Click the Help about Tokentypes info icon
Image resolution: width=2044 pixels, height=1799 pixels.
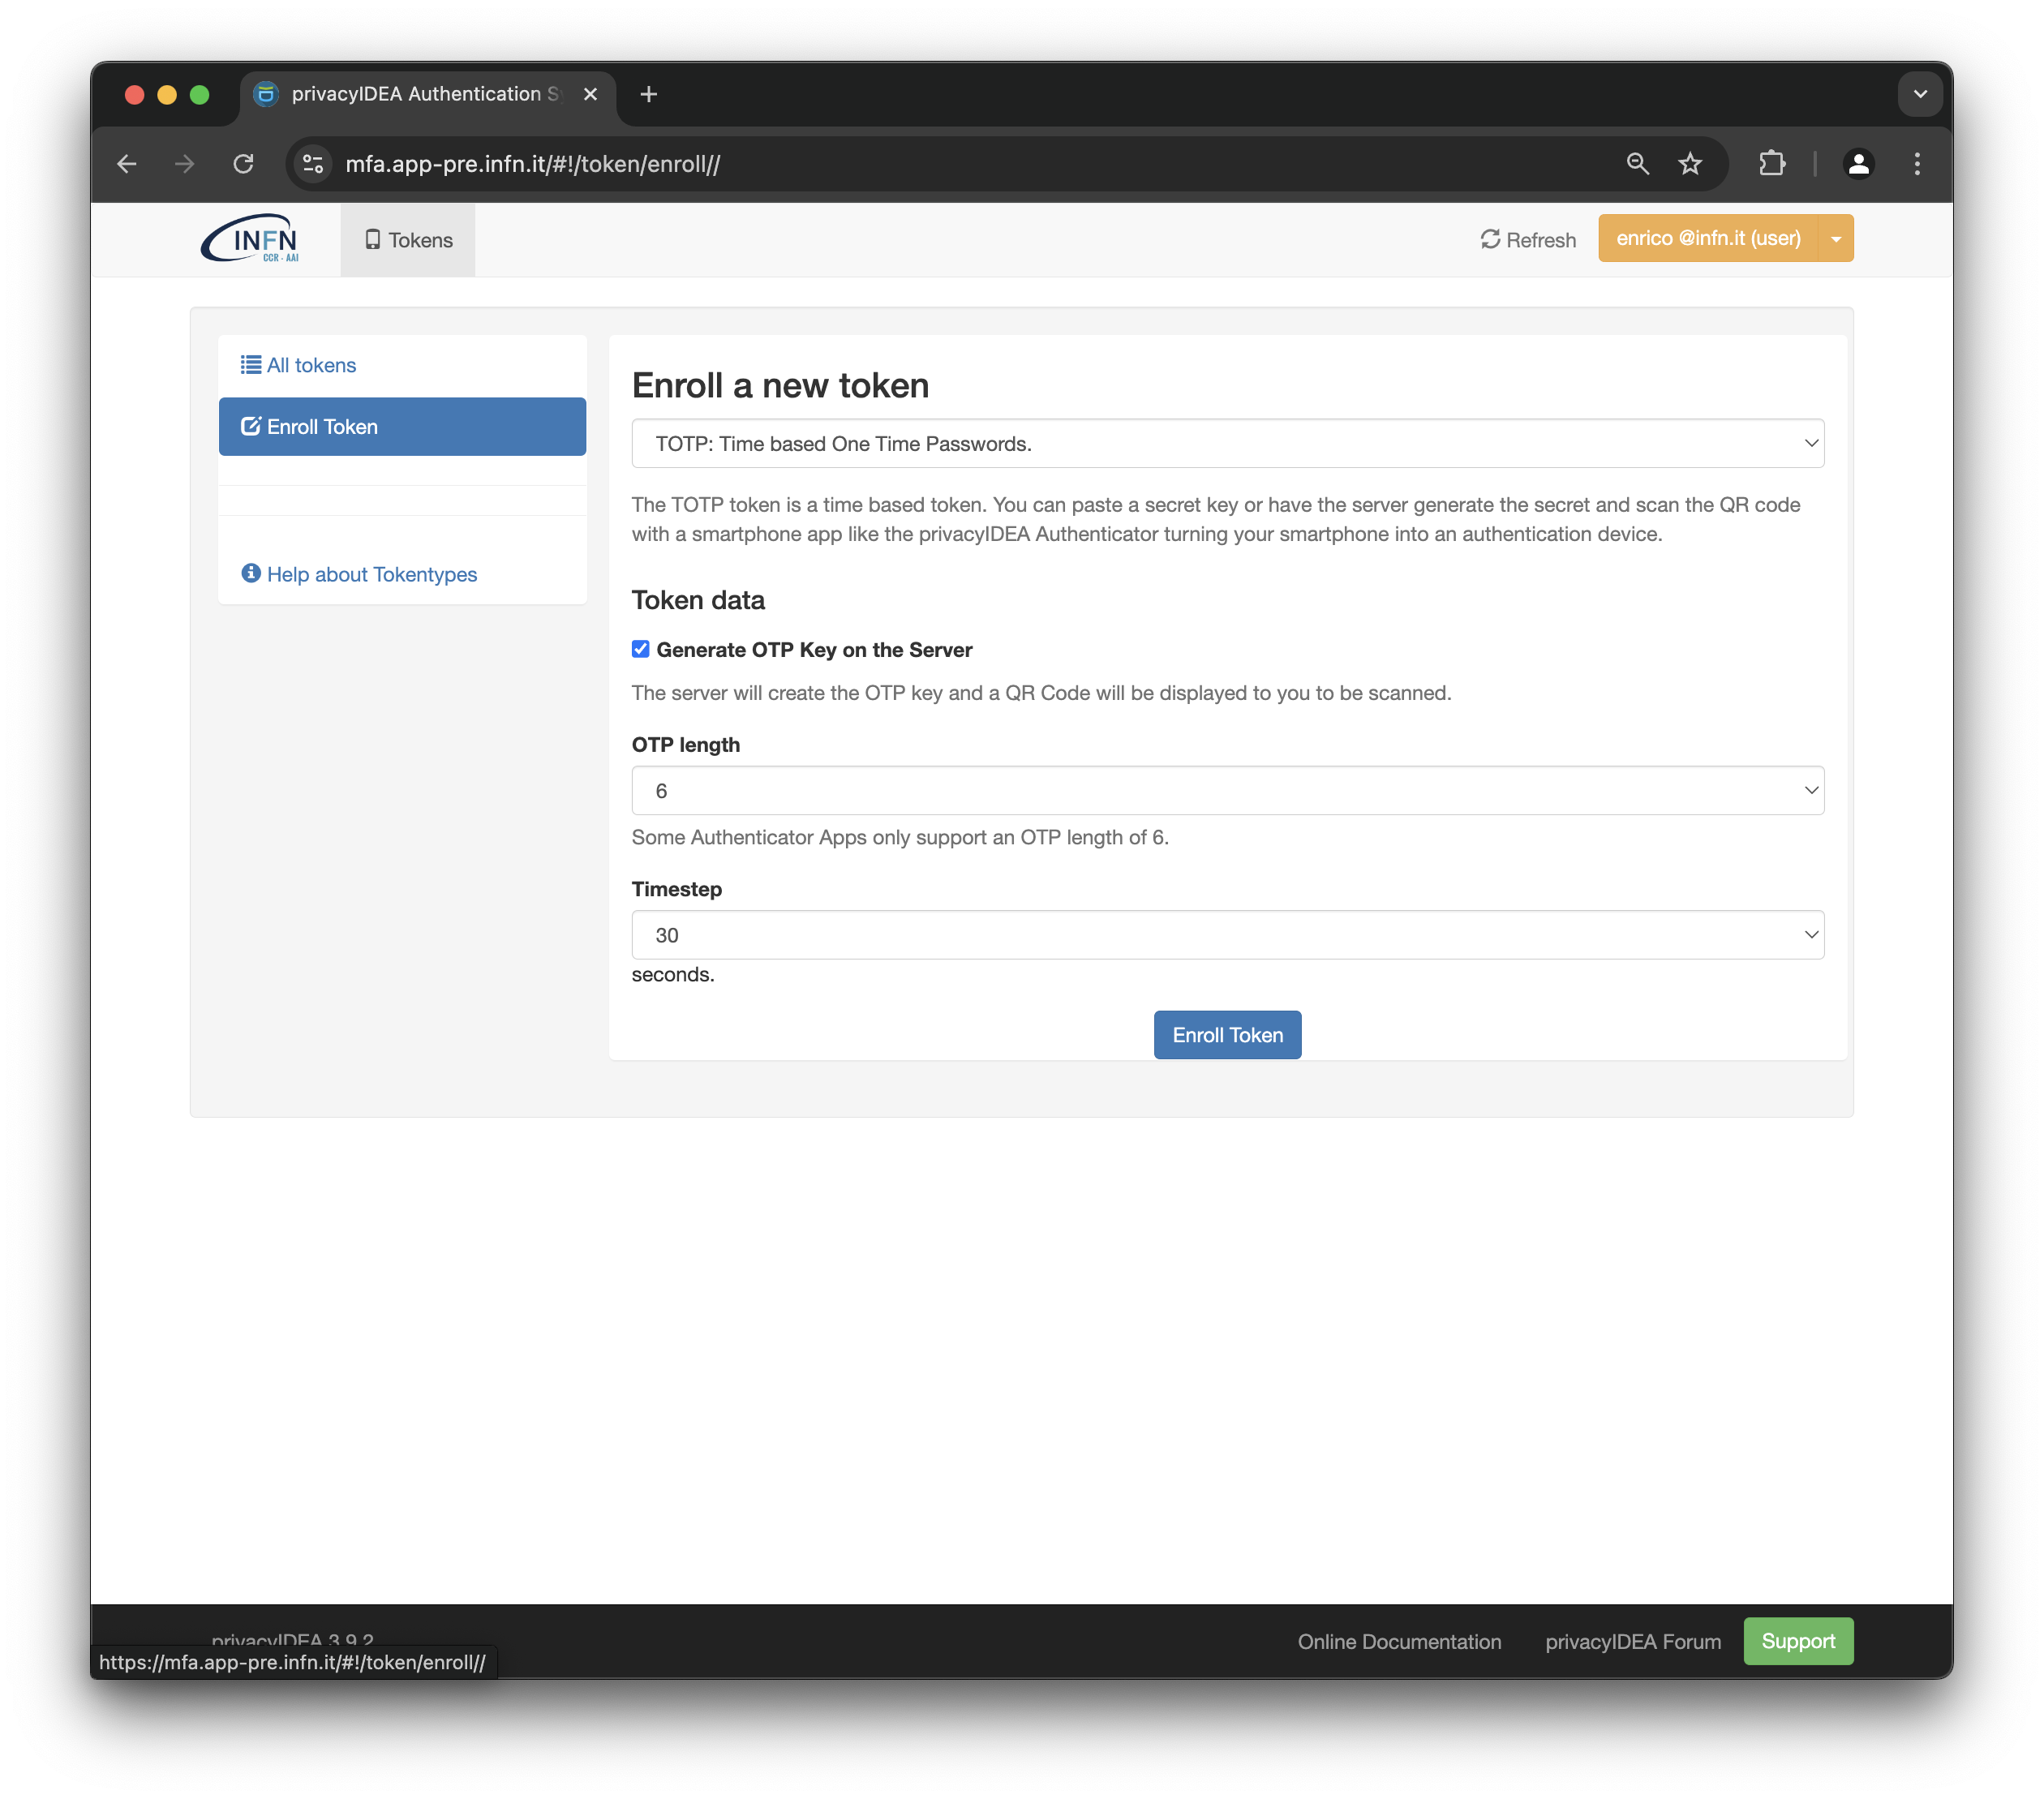[251, 572]
